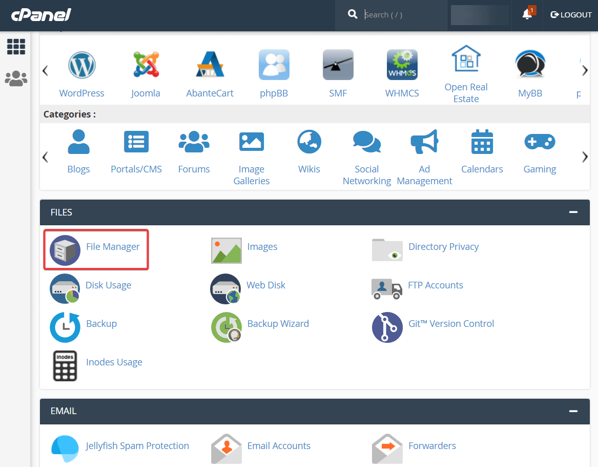
Task: Open the Open Real Estate icon
Action: tap(466, 59)
